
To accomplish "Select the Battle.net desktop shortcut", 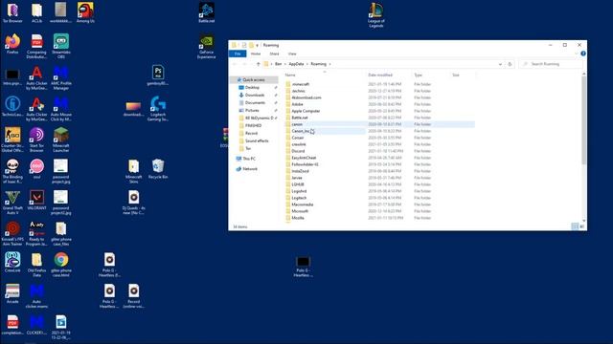I will coord(207,12).
